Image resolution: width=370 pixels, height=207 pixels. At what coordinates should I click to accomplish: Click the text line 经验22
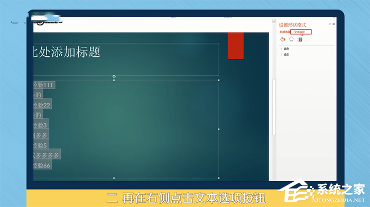click(x=42, y=105)
